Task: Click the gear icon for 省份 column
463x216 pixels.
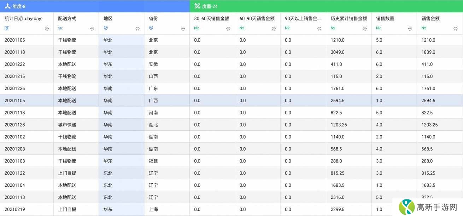Action: [183, 29]
